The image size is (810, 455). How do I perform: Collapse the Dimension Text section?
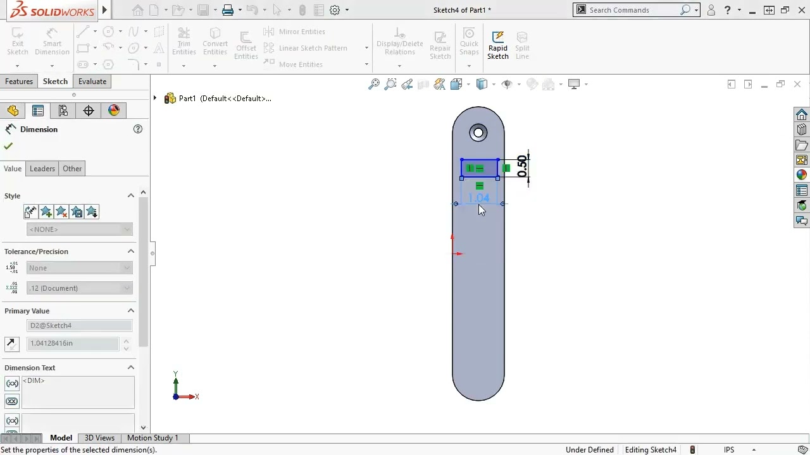pos(131,368)
